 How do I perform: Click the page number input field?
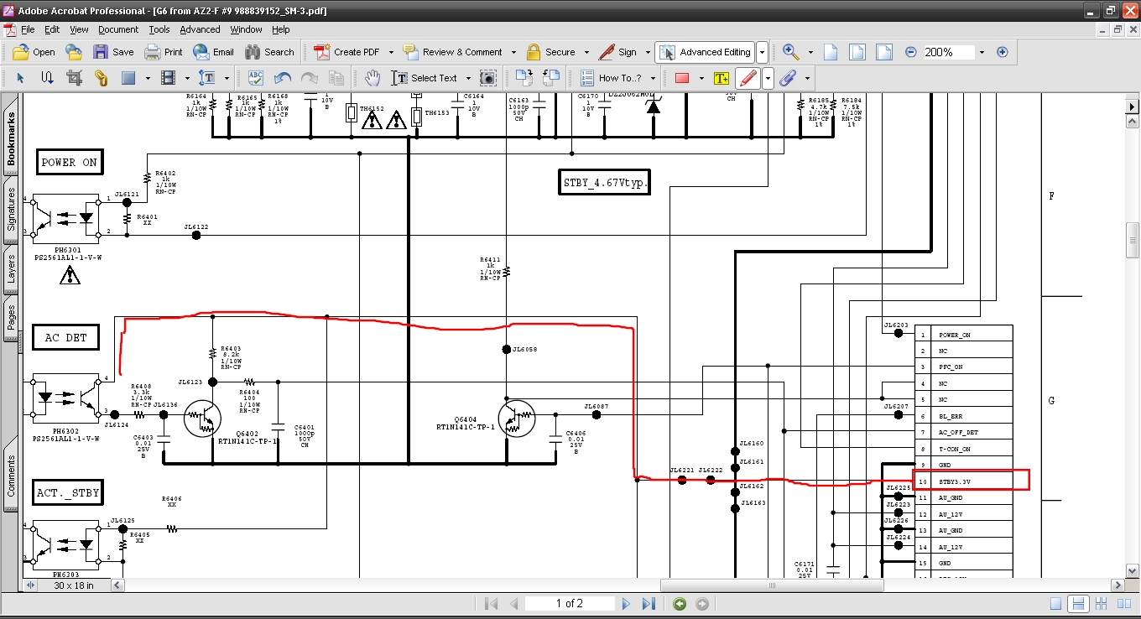click(x=570, y=604)
